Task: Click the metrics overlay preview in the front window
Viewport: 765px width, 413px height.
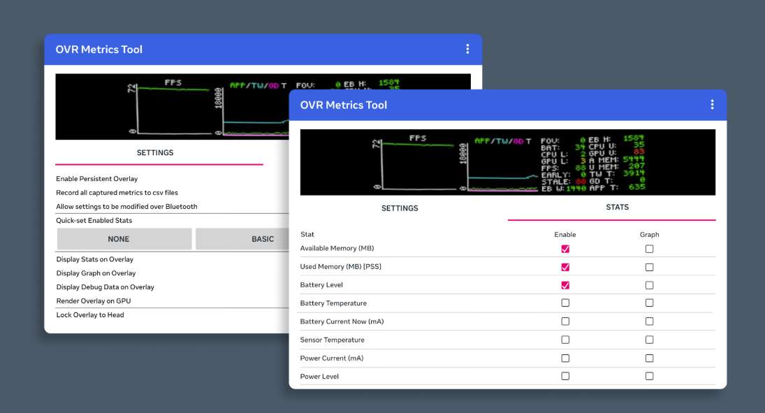Action: (507, 162)
